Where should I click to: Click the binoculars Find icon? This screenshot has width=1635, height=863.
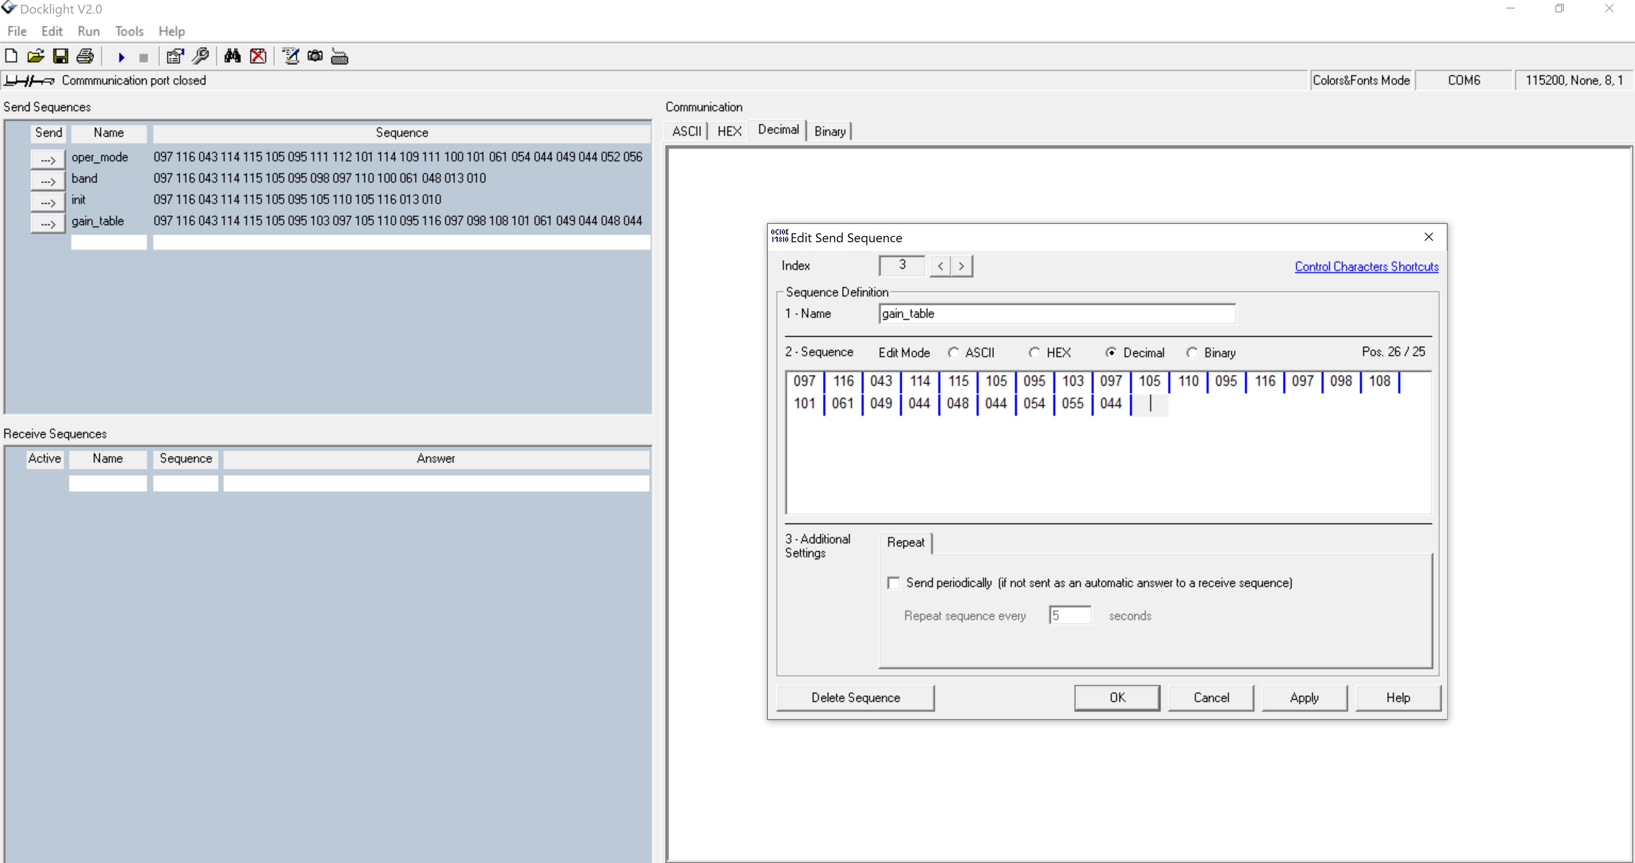pyautogui.click(x=232, y=57)
